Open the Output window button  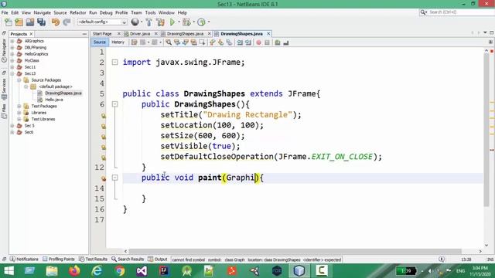tap(158, 259)
